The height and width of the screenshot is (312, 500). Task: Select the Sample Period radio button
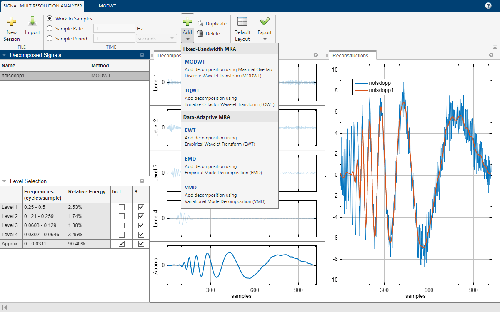pyautogui.click(x=50, y=39)
